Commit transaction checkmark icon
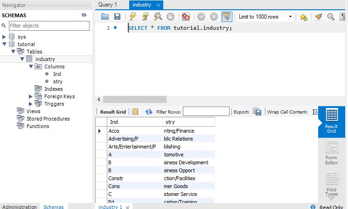This screenshot has width=348, height=209. pos(202,17)
